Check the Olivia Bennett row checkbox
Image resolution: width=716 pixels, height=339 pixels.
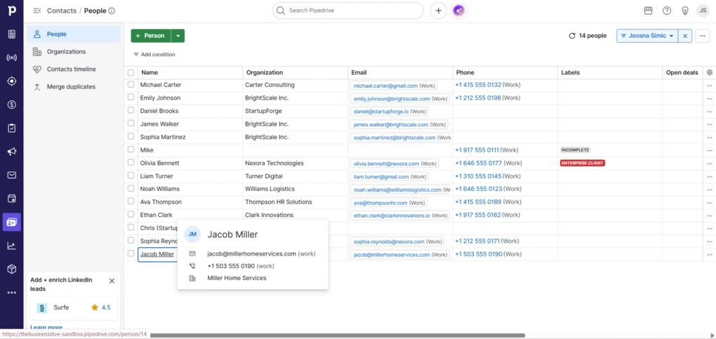(x=131, y=163)
